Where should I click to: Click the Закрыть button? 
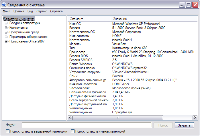coord(184,125)
